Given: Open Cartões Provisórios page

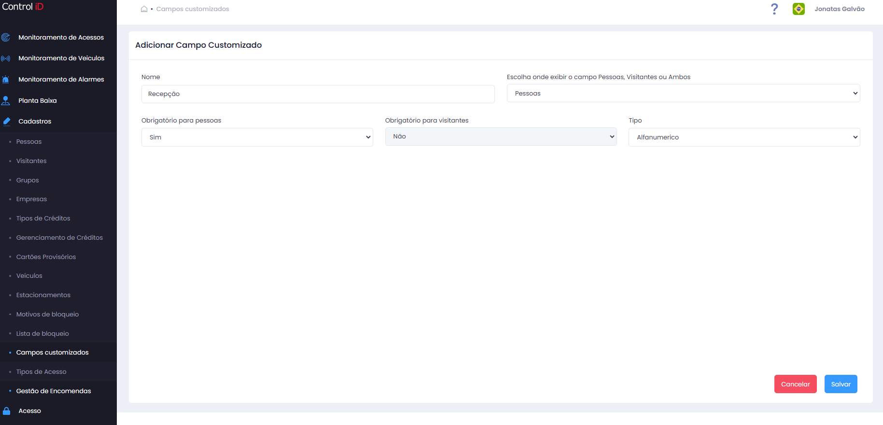Looking at the screenshot, I should click(46, 257).
